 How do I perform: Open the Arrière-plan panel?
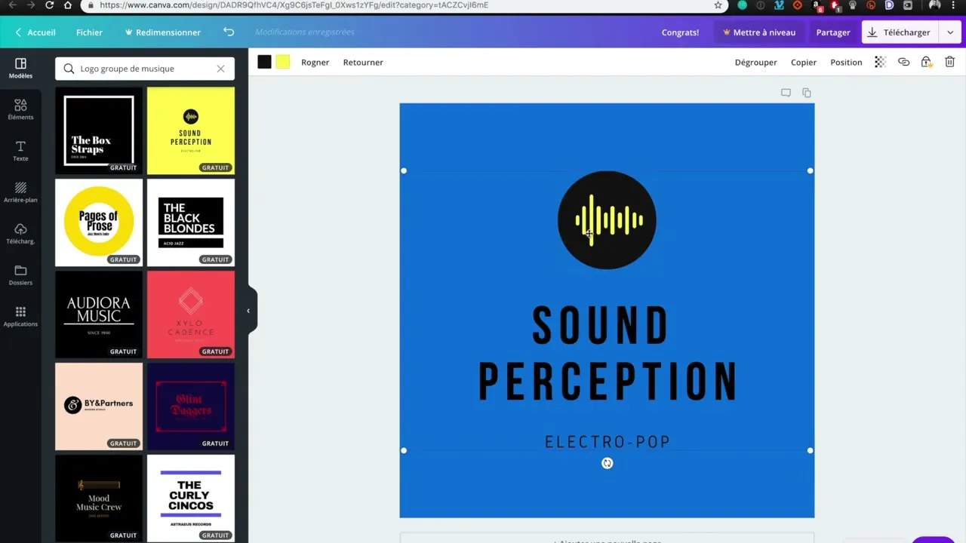tap(20, 192)
